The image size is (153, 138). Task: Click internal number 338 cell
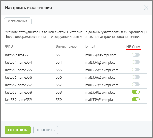click(x=59, y=92)
